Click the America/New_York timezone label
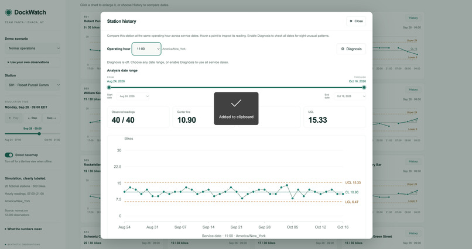Viewport: 472px width, 249px height. pos(174,49)
